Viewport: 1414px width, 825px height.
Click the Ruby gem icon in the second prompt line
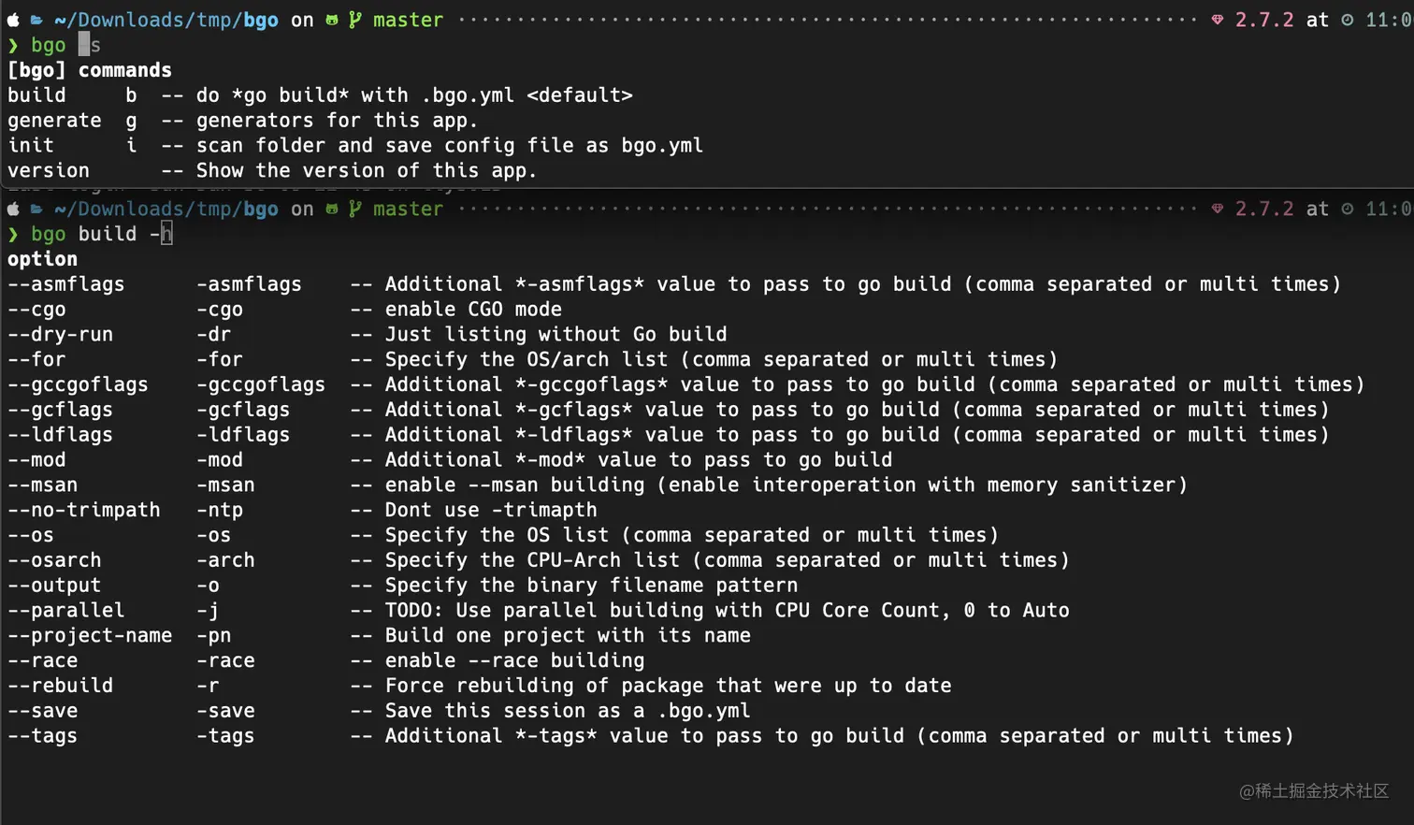[1218, 209]
